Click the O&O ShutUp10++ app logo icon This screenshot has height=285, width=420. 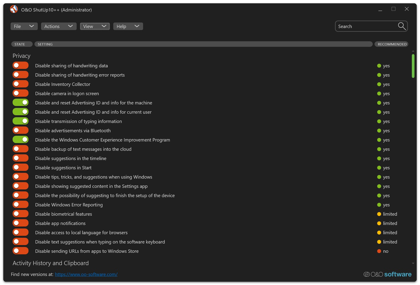(14, 9)
